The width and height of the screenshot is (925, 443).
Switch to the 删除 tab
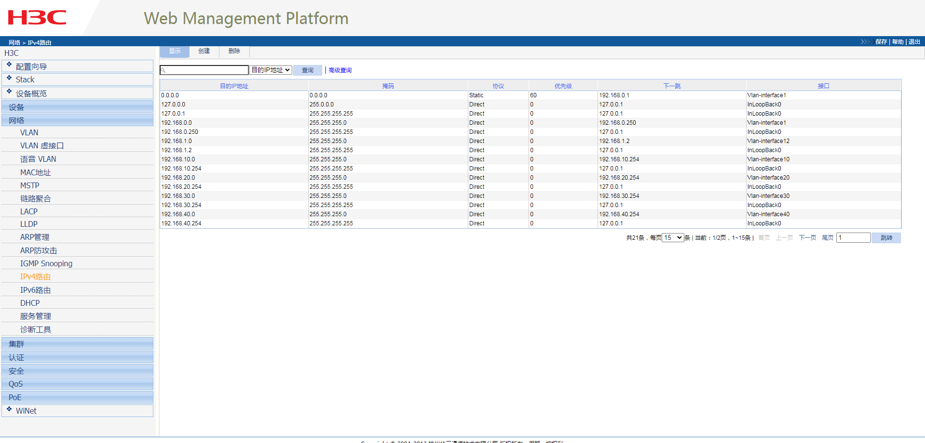[234, 51]
